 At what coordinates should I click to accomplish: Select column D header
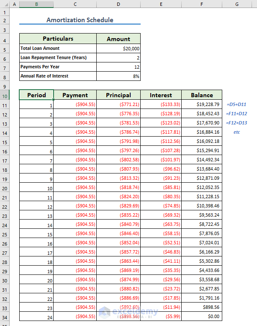[x=118, y=4]
